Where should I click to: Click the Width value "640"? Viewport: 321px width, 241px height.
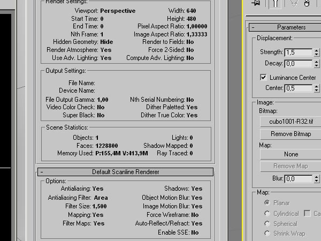point(191,11)
